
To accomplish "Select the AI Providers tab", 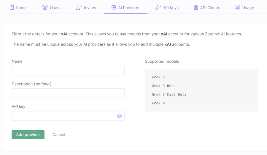I will (x=126, y=7).
